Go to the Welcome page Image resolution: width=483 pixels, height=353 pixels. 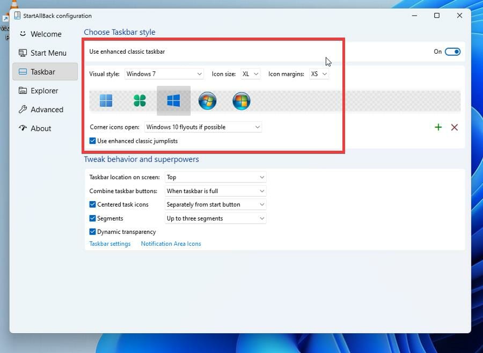point(45,34)
